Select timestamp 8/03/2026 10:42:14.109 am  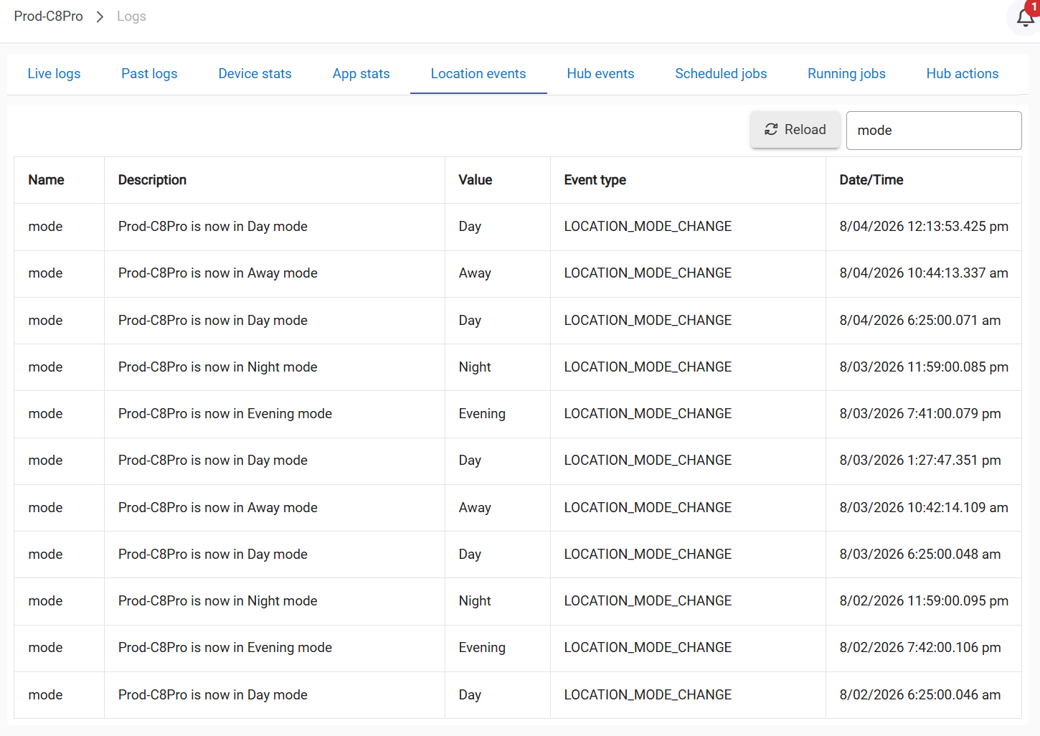pyautogui.click(x=924, y=508)
